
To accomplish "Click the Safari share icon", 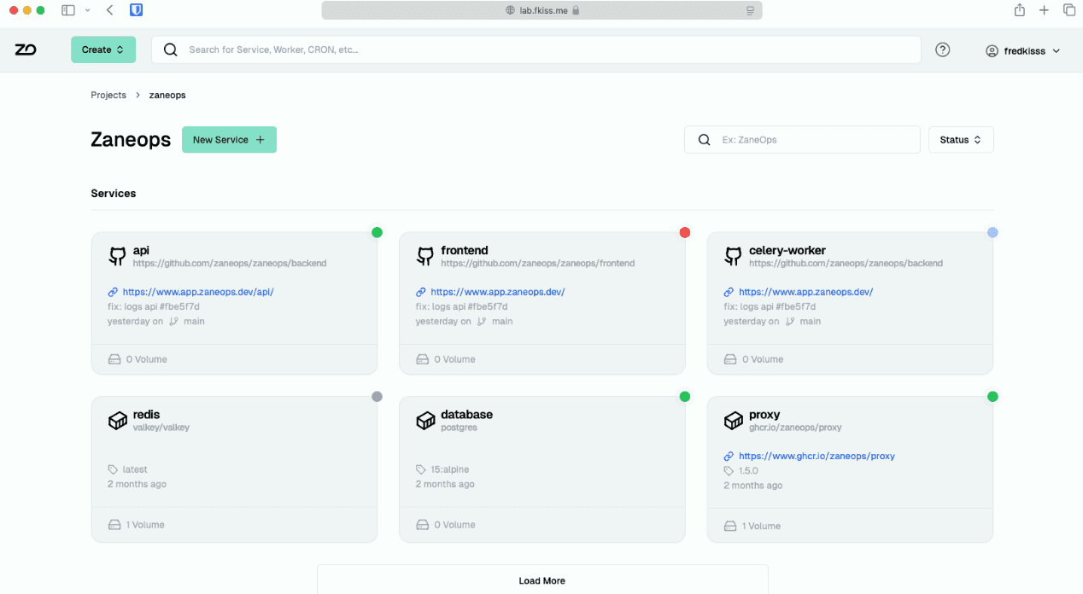I will [1020, 10].
